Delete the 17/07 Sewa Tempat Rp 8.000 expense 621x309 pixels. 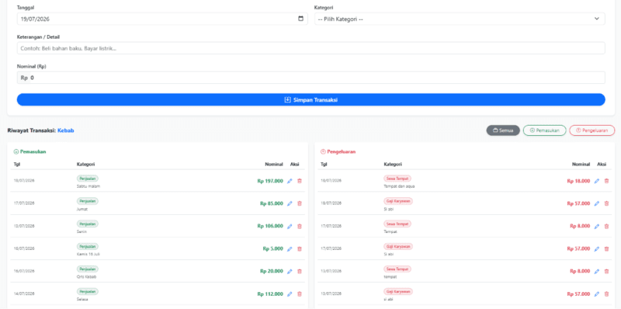click(x=606, y=226)
